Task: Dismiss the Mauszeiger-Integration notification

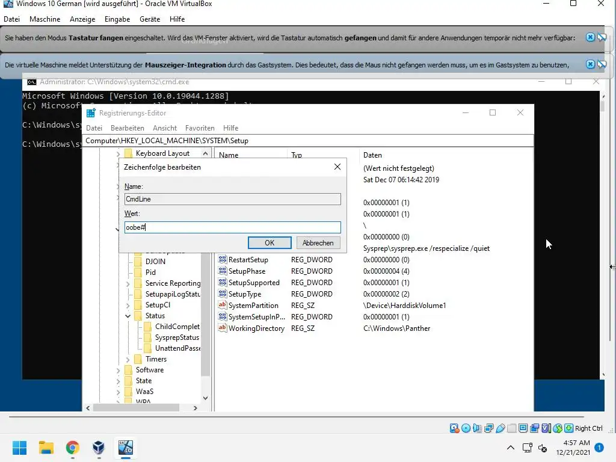Action: pos(590,64)
